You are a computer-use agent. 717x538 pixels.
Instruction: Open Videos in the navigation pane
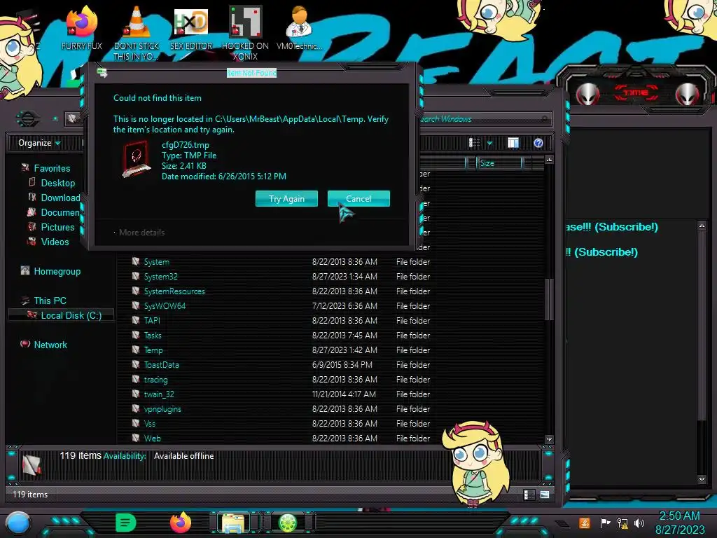[x=55, y=242]
